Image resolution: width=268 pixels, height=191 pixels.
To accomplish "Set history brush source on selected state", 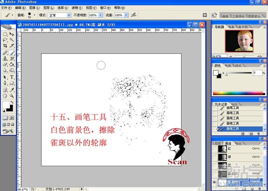I will [x=215, y=129].
